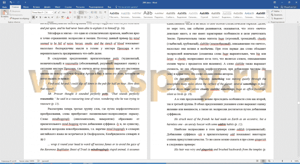Open Файл tab
This screenshot has width=300, height=164.
pyautogui.click(x=4, y=7)
